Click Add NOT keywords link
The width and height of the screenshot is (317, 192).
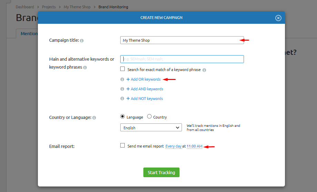coord(145,99)
